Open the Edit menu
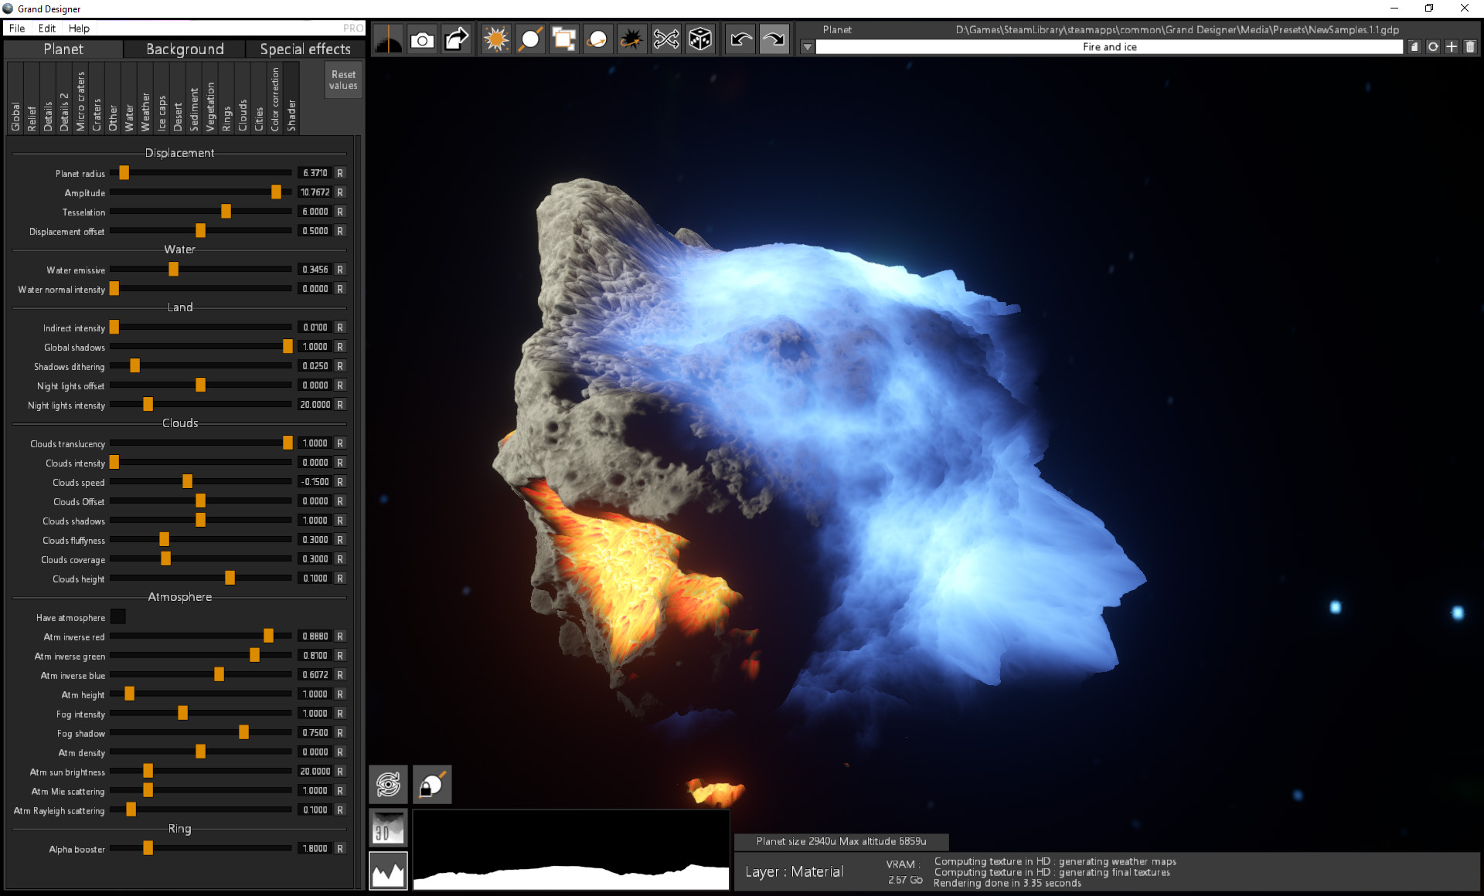The image size is (1484, 896). pos(46,28)
